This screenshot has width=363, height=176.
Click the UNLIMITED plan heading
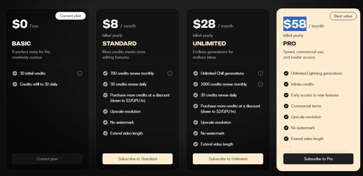tap(209, 44)
